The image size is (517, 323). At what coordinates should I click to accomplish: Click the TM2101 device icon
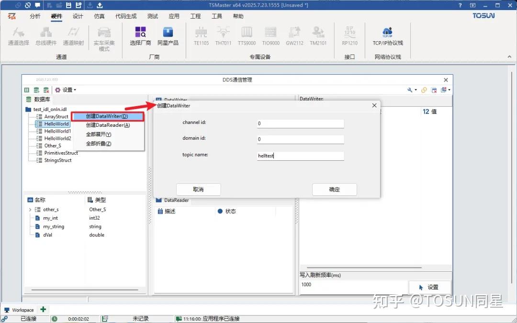[318, 35]
